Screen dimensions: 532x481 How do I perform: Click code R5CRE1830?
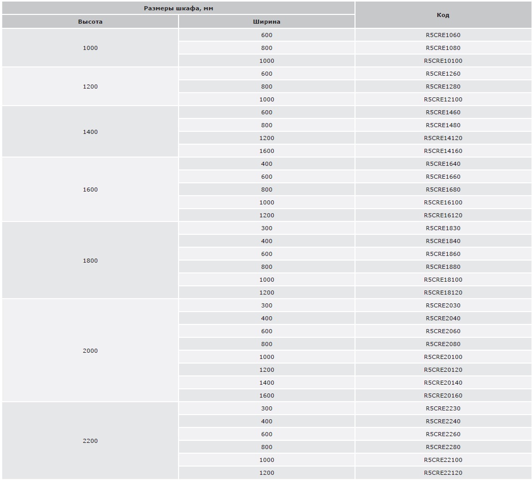pos(443,228)
